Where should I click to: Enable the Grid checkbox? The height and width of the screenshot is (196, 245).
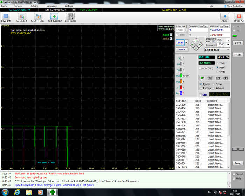[x=200, y=94]
